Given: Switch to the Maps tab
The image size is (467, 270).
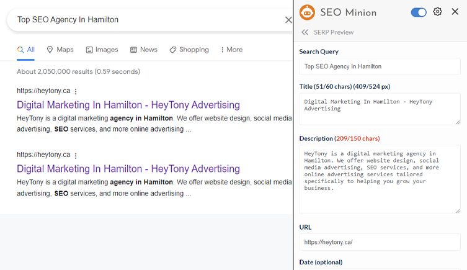Looking at the screenshot, I should coord(60,50).
